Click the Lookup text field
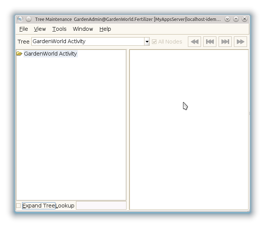The image size is (265, 227). click(x=101, y=206)
